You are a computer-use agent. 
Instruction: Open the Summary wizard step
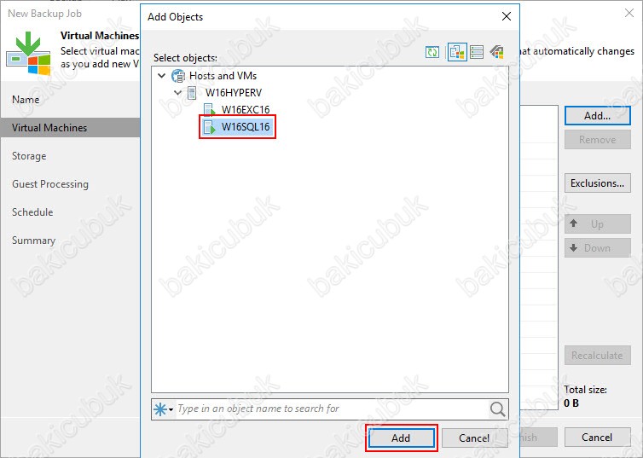click(x=33, y=241)
